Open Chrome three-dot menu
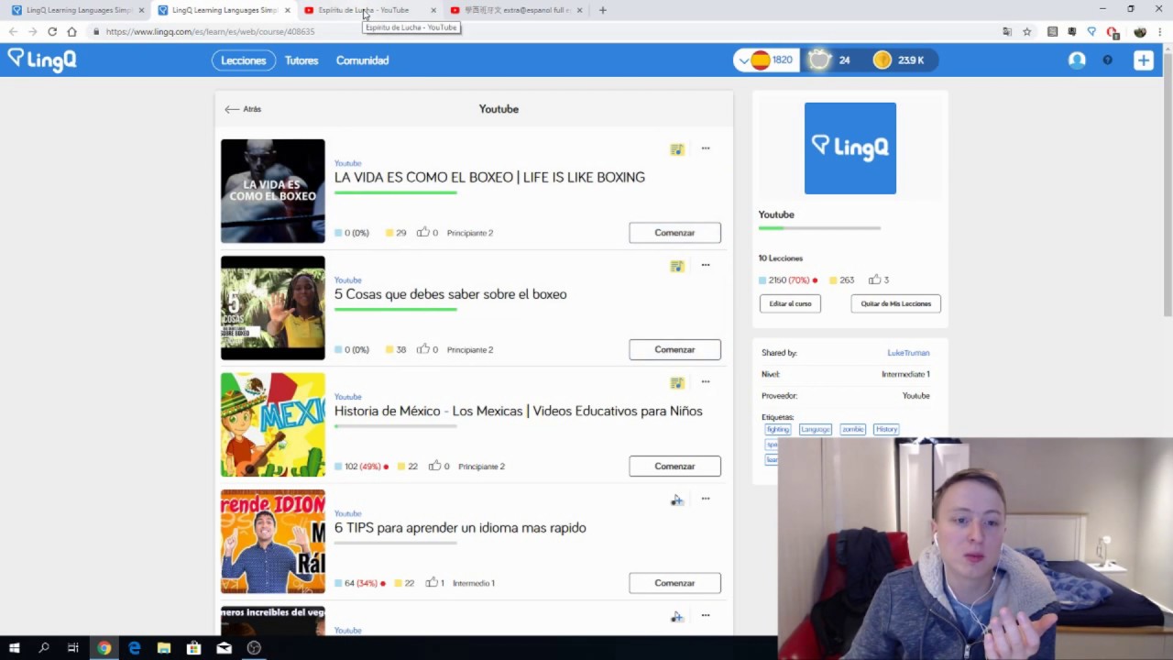1173x660 pixels. tap(1161, 31)
